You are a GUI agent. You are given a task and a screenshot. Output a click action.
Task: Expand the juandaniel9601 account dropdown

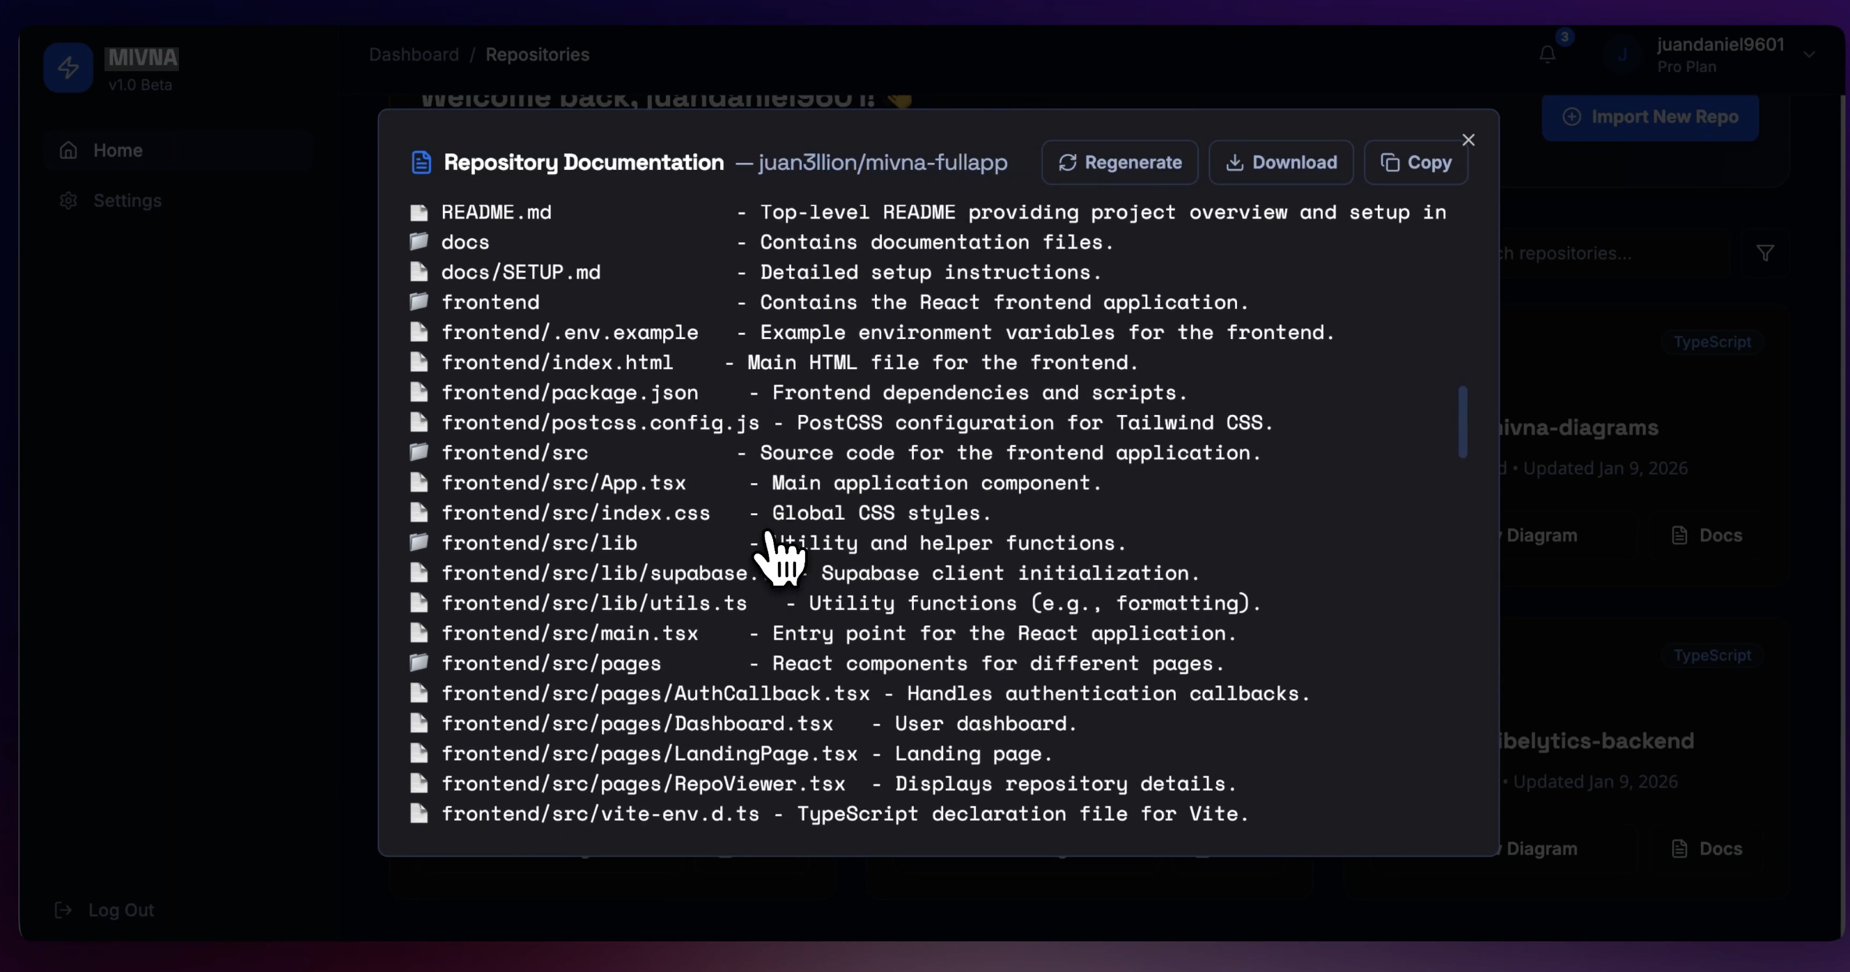(1809, 54)
